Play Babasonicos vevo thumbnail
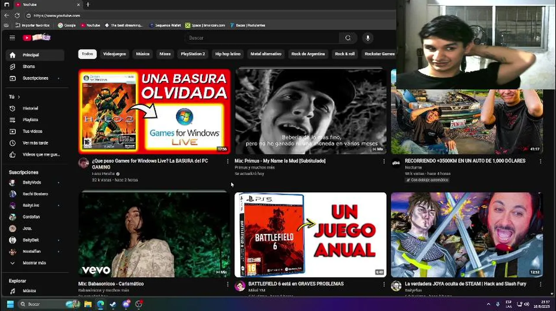 point(154,235)
